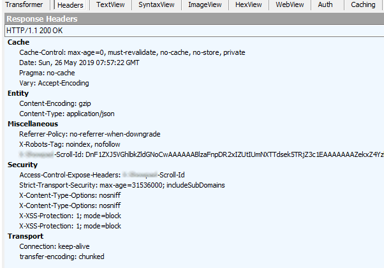The width and height of the screenshot is (384, 268).
Task: Select the Entity group heading
Action: coord(18,93)
